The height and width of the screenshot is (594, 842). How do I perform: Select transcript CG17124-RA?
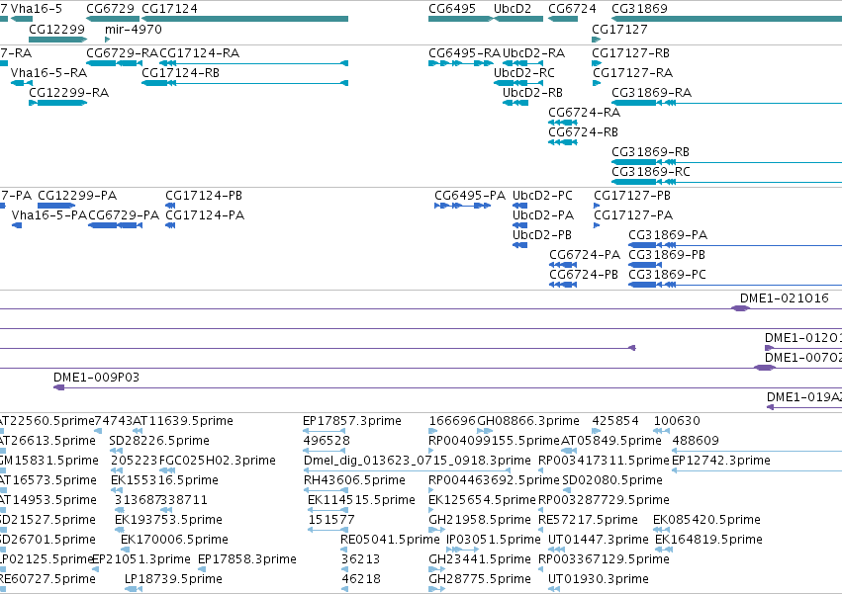coord(199,53)
